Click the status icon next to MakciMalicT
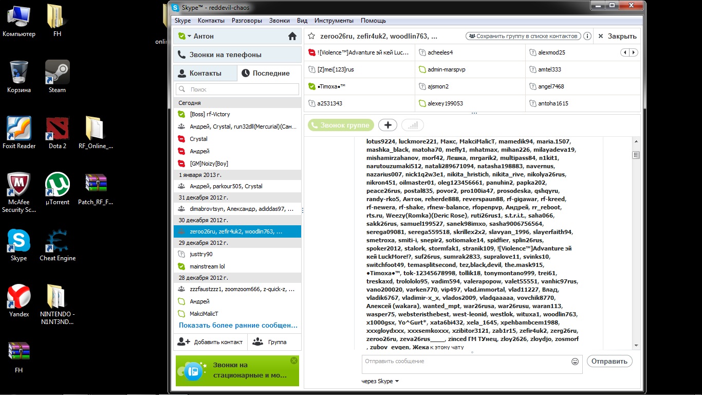702x395 pixels. tap(181, 314)
